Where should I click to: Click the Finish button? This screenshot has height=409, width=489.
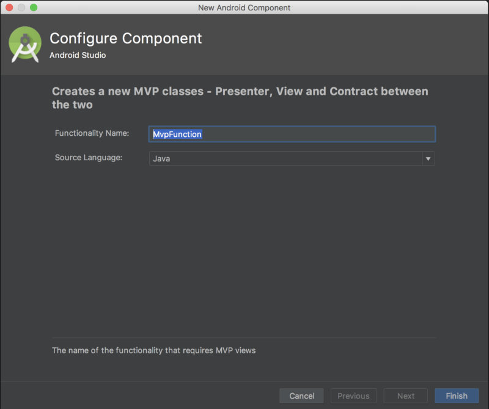pyautogui.click(x=457, y=396)
